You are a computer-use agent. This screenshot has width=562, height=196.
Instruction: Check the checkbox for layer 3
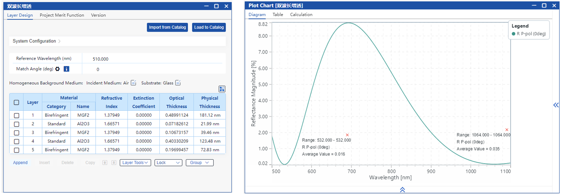point(16,132)
